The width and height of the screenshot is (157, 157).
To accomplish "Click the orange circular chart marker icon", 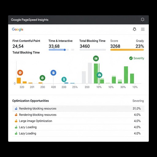I will point(20,73).
